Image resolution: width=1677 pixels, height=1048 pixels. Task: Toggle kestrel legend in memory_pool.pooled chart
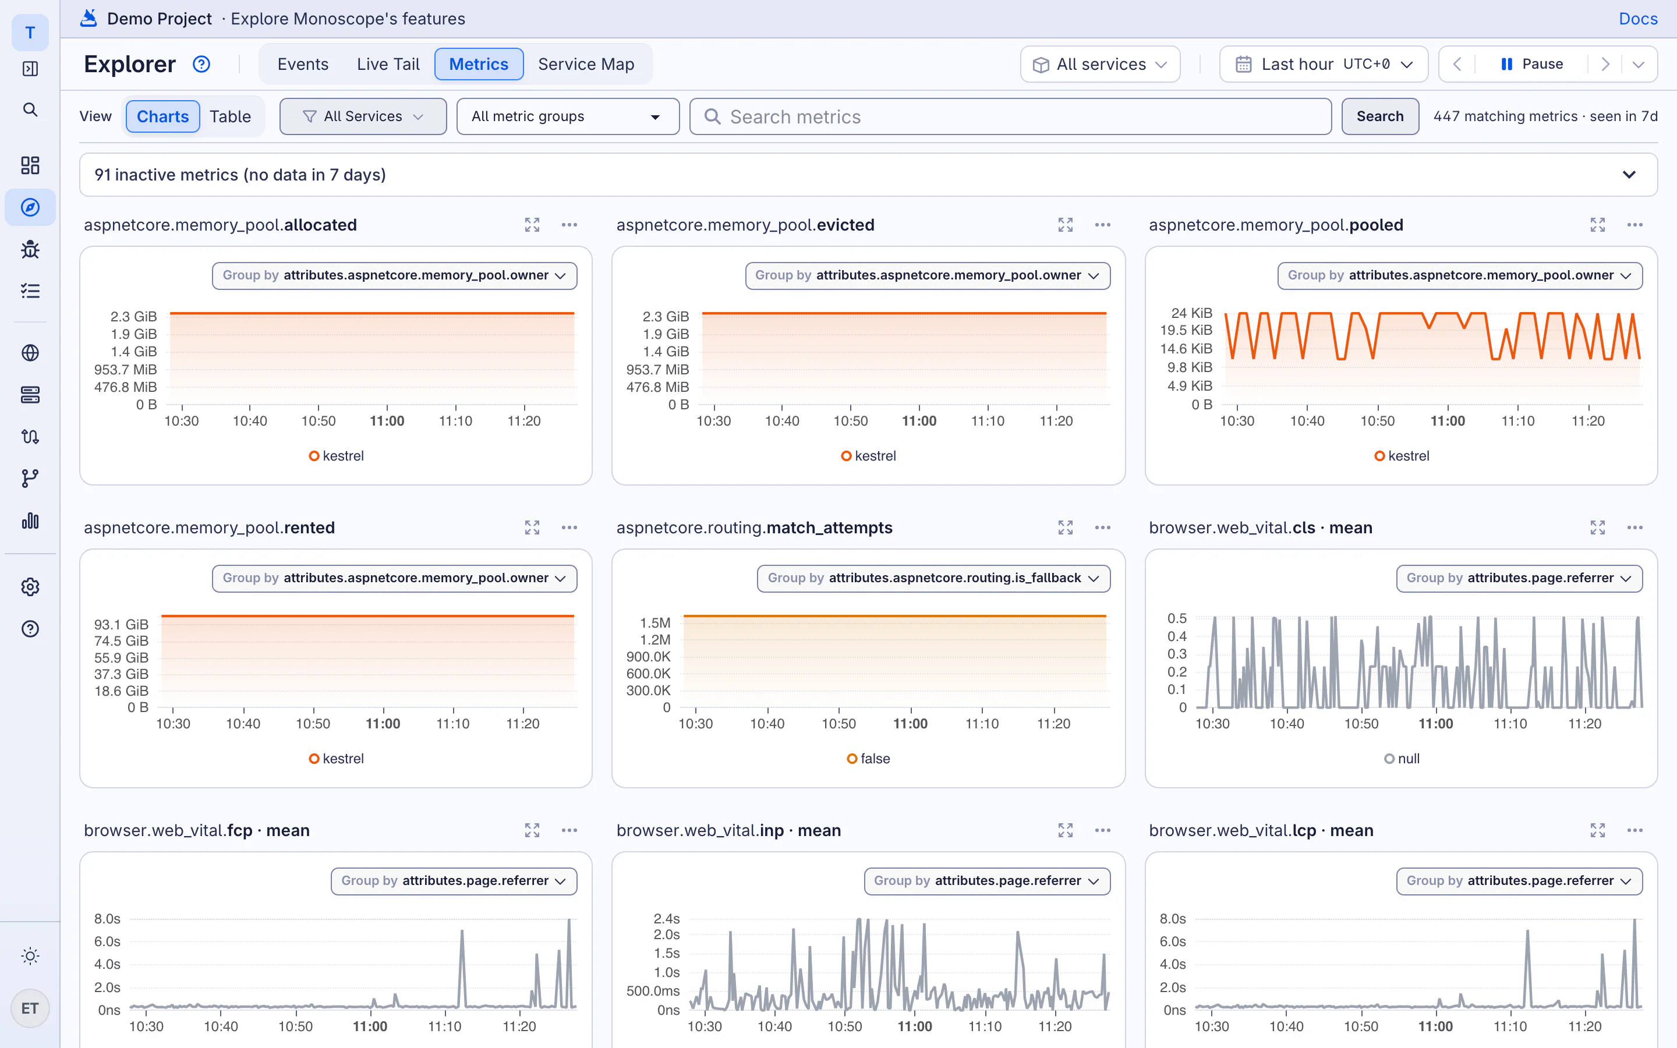(x=1401, y=456)
